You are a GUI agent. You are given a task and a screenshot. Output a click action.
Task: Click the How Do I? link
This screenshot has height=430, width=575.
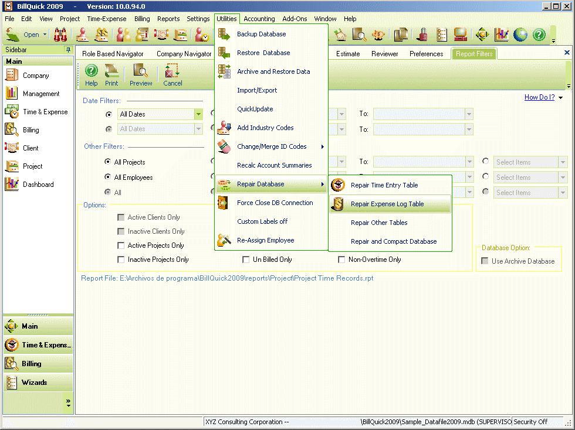[539, 97]
